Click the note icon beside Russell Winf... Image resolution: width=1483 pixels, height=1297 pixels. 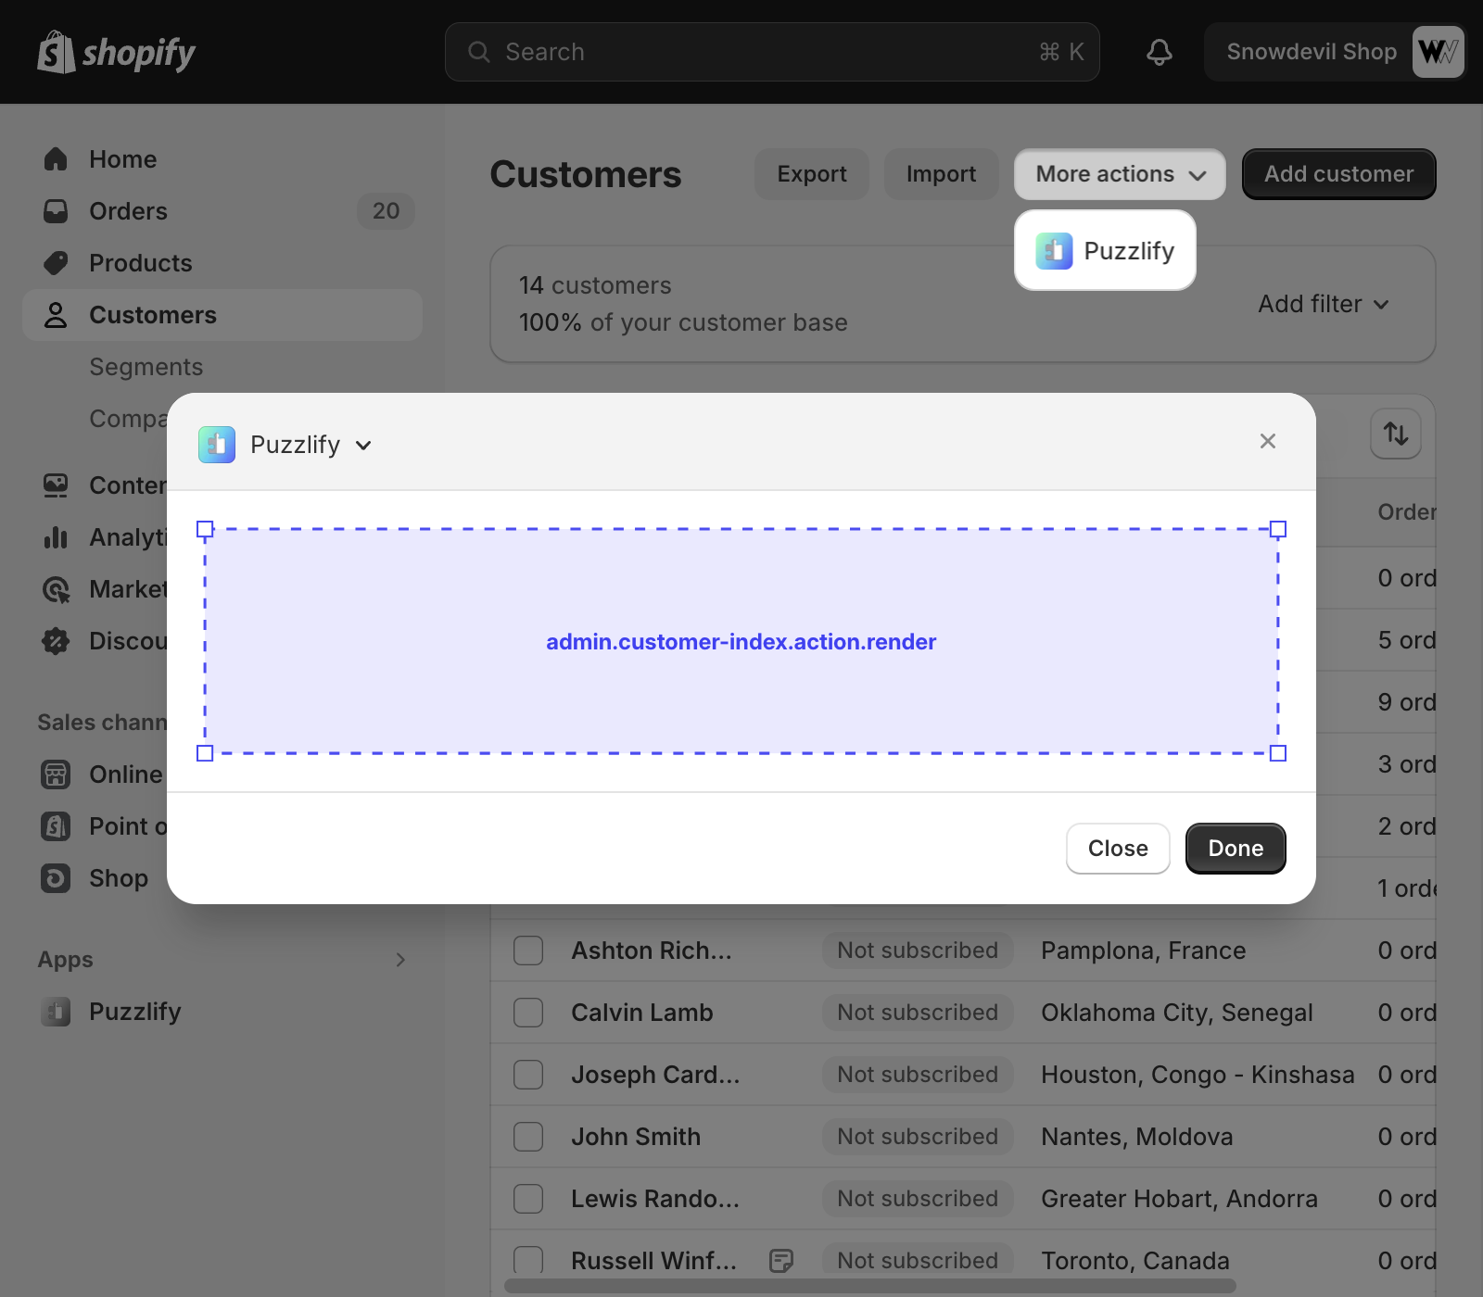(x=781, y=1260)
